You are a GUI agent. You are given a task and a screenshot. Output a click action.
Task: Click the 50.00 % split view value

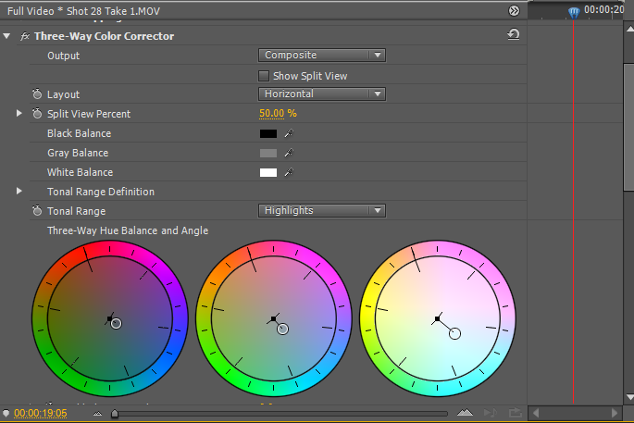278,114
